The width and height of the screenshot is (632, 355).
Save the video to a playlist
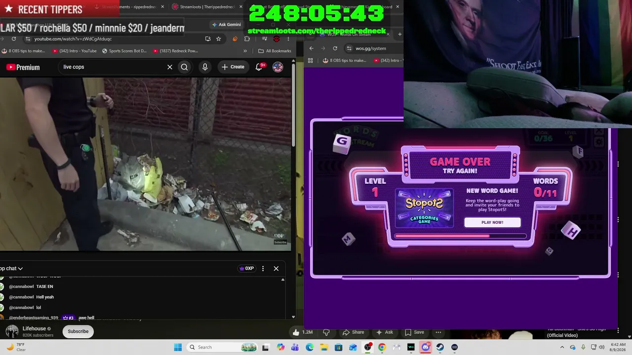click(x=414, y=332)
